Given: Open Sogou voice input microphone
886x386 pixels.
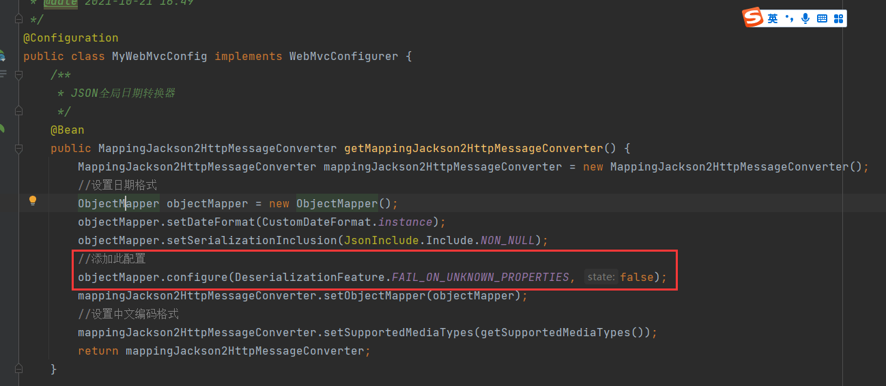Looking at the screenshot, I should [x=805, y=18].
